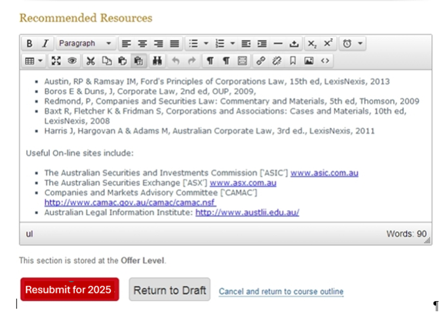The width and height of the screenshot is (446, 315).
Task: Click the 'Harris J, Hargovan A & Adams M' entry
Action: (x=209, y=131)
